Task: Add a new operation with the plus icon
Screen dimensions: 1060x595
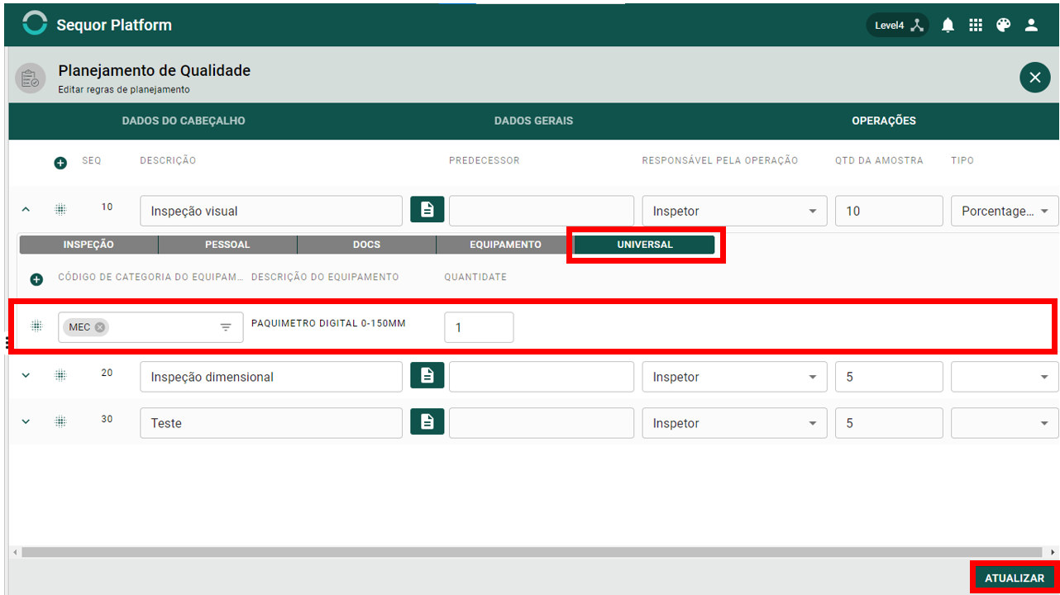Action: tap(60, 163)
